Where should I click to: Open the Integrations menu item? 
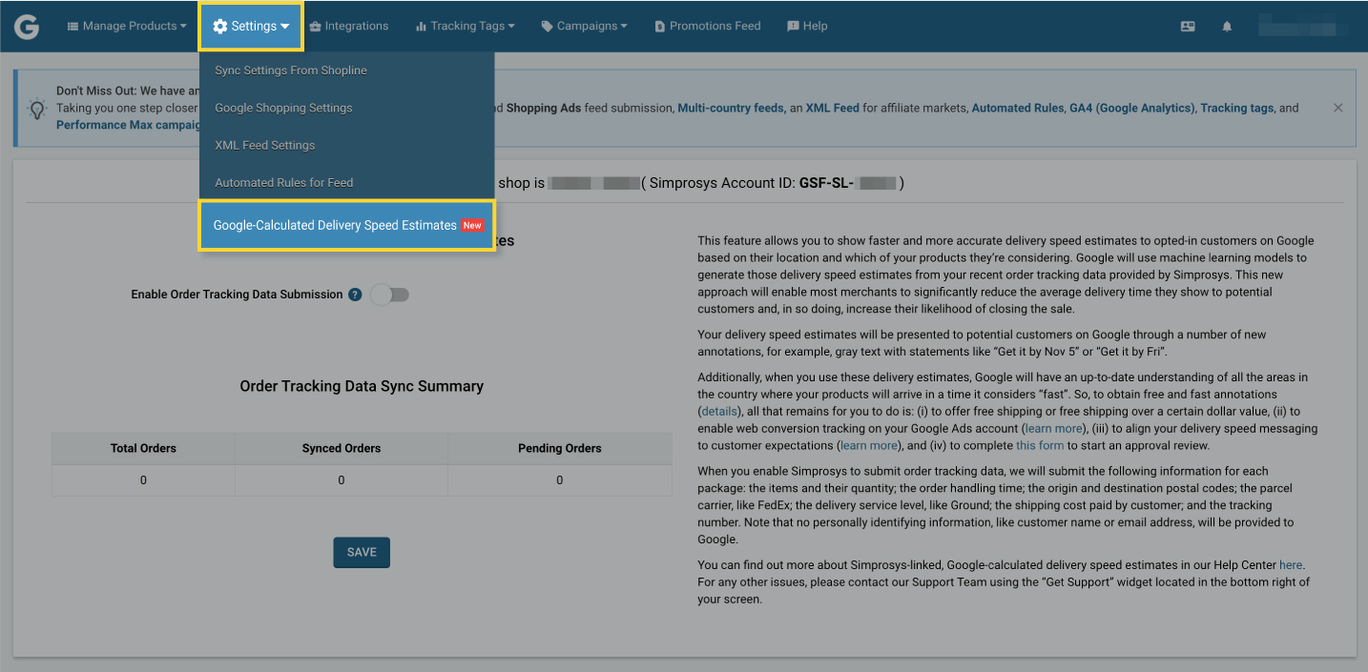(349, 27)
